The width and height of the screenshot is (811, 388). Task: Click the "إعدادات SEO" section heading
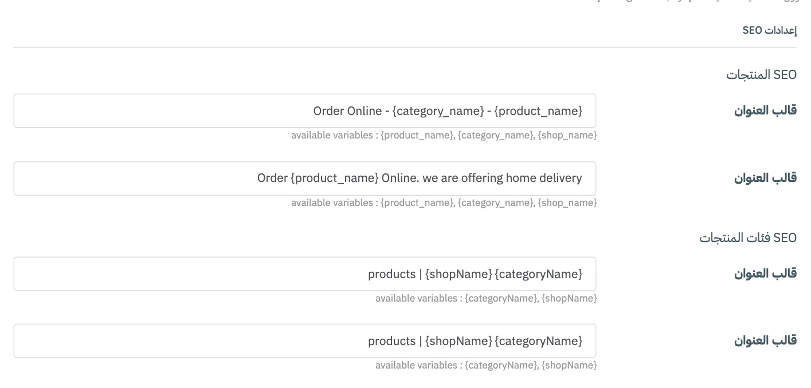click(770, 30)
